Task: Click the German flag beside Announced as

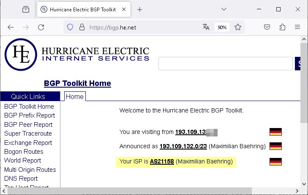Action: click(275, 146)
